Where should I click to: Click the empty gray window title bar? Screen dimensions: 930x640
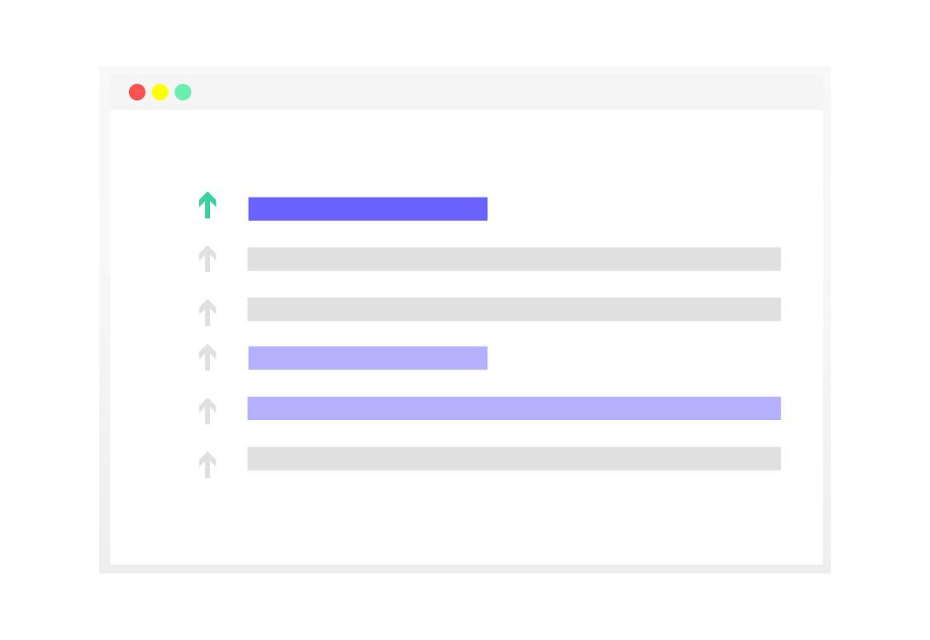click(504, 93)
